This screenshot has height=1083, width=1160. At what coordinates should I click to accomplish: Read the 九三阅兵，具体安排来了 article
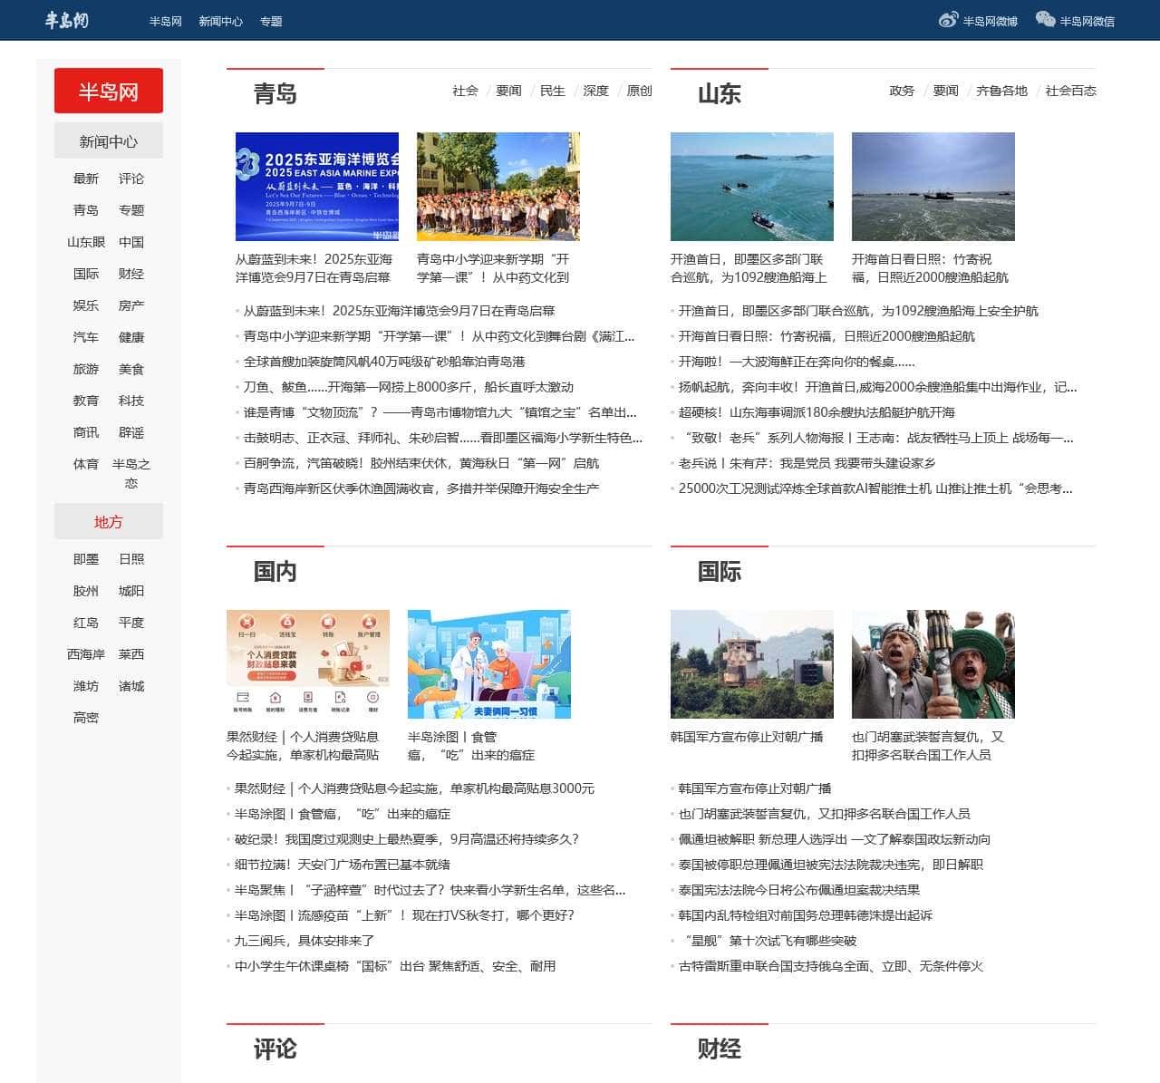coord(304,941)
